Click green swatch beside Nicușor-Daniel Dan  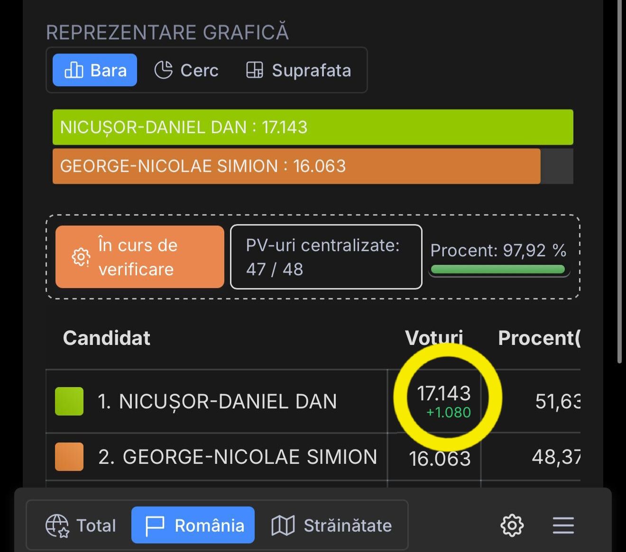[x=69, y=401]
